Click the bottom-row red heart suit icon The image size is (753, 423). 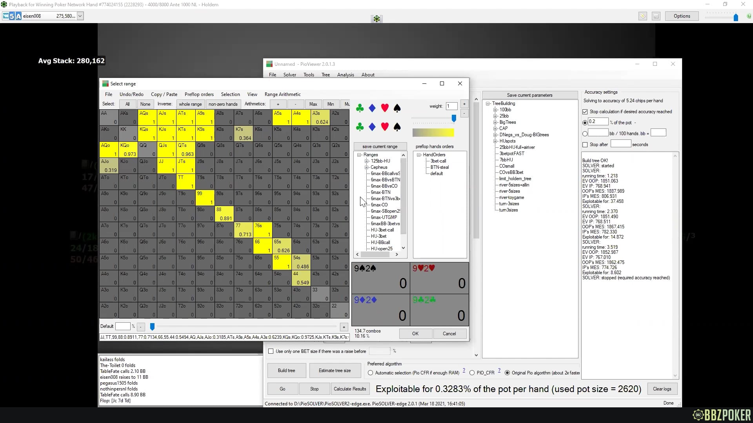tap(385, 127)
